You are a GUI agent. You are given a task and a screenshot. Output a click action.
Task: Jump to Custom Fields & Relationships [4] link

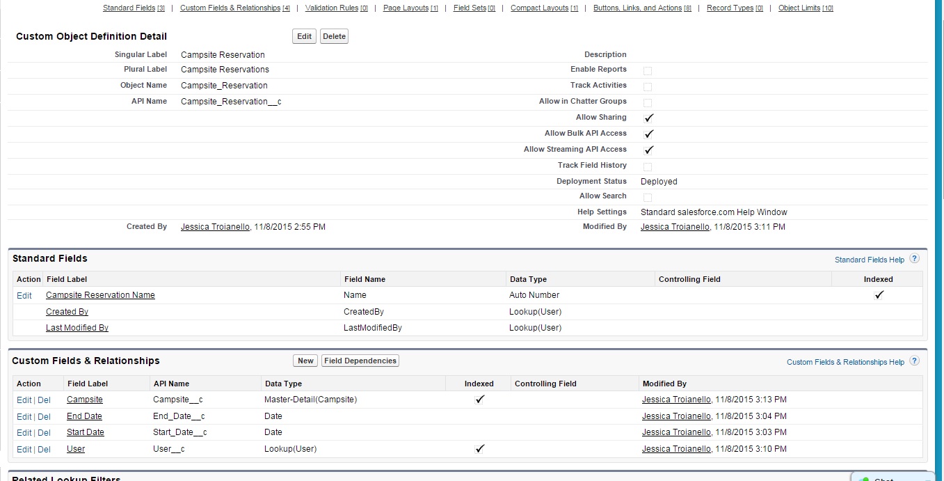(x=235, y=8)
